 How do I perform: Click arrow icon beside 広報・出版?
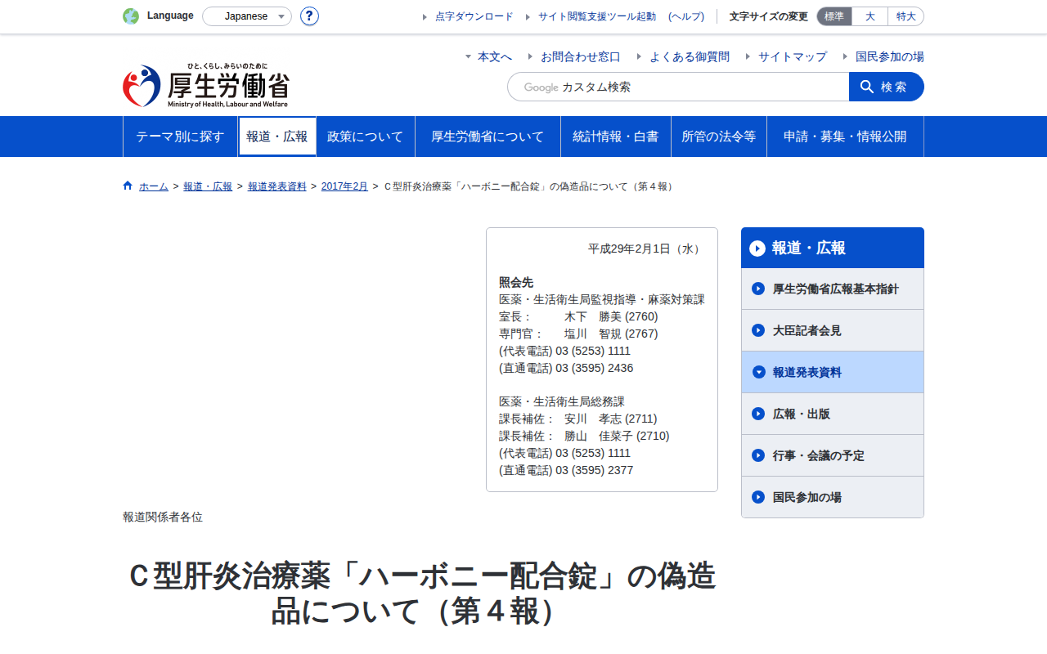[758, 414]
